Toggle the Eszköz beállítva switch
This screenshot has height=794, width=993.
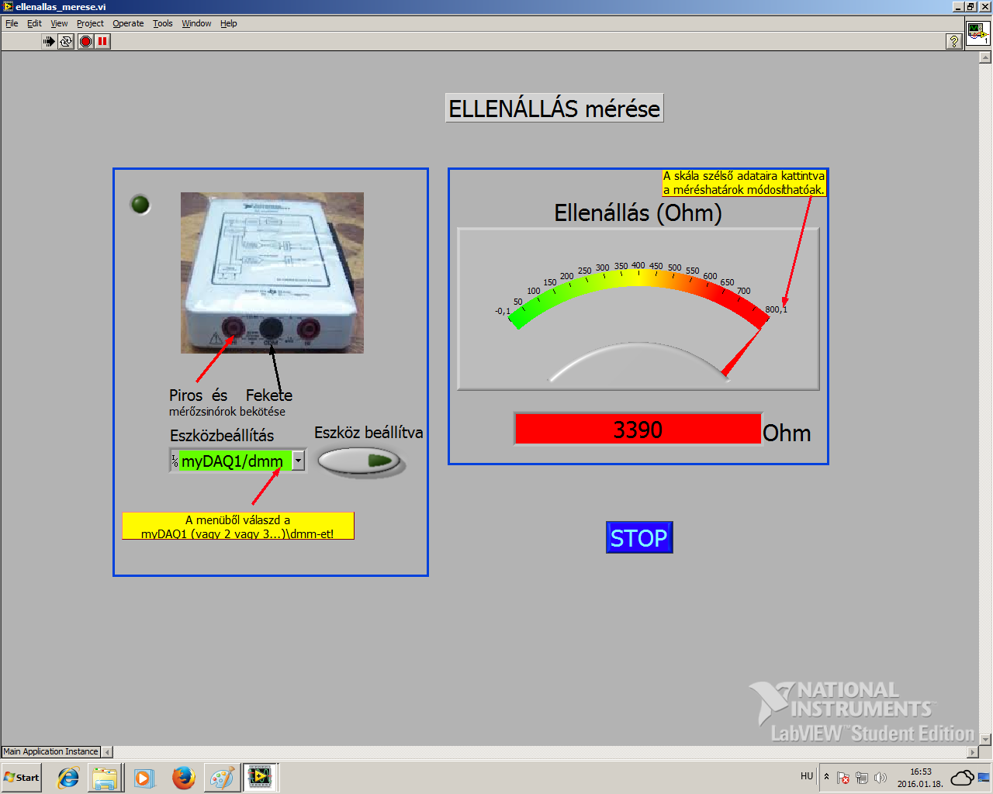click(359, 461)
